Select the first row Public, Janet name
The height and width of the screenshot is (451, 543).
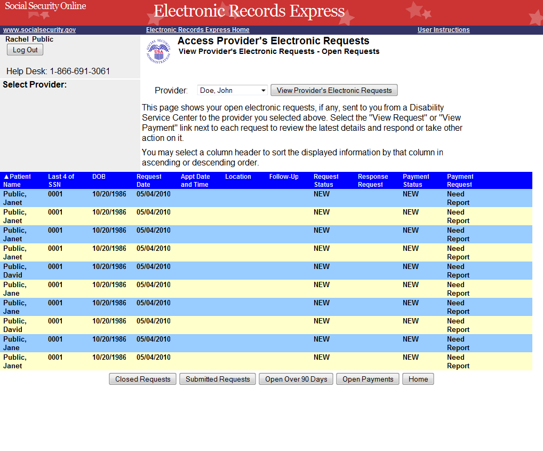[15, 198]
